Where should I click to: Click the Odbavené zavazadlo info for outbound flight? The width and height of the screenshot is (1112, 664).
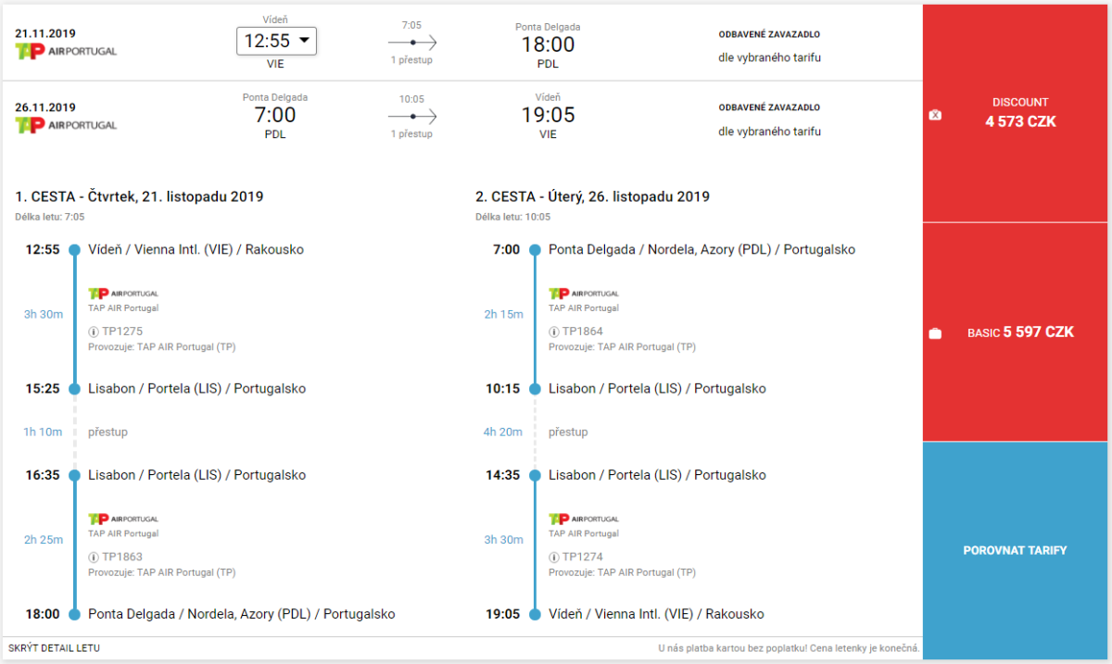coord(769,46)
